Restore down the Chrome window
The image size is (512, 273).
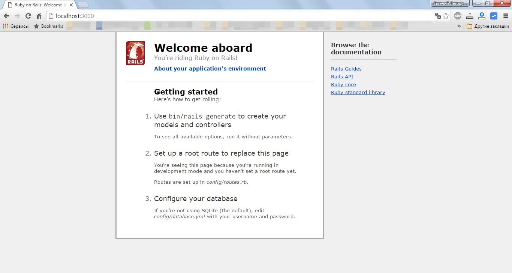click(487, 3)
